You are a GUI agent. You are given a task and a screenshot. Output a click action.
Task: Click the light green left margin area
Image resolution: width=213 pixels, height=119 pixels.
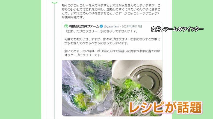20,59
